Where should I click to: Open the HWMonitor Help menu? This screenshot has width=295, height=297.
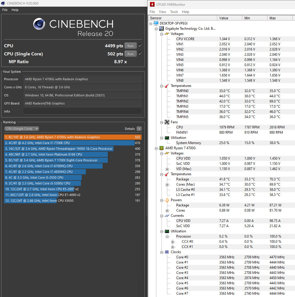[x=185, y=12]
